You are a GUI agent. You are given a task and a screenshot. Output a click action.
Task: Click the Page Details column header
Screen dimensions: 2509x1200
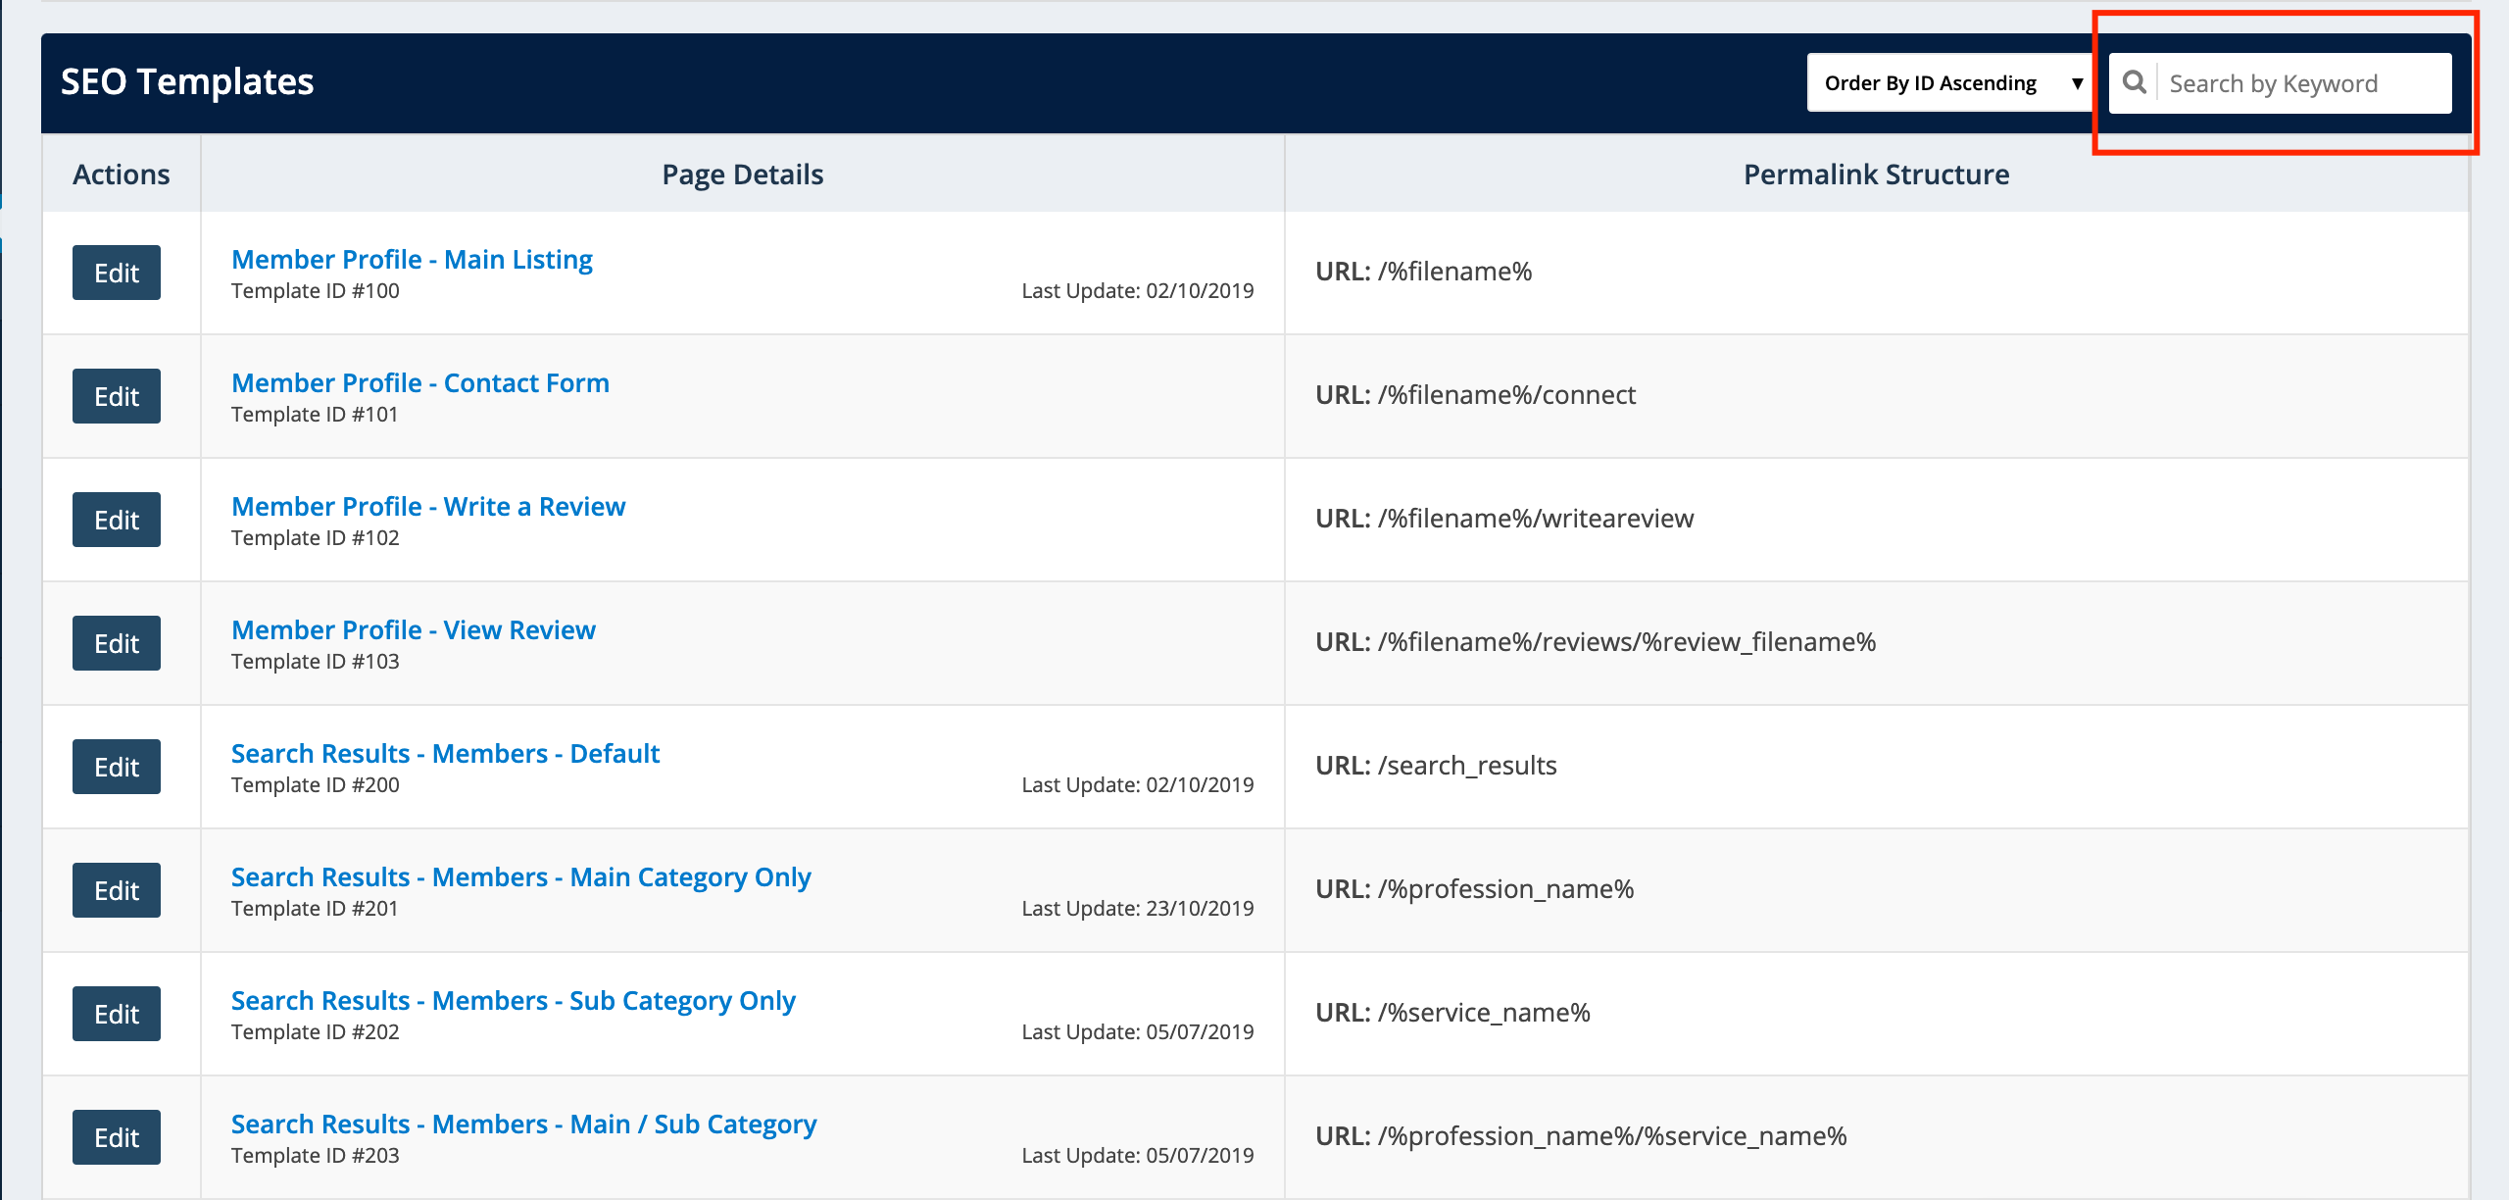tap(742, 175)
